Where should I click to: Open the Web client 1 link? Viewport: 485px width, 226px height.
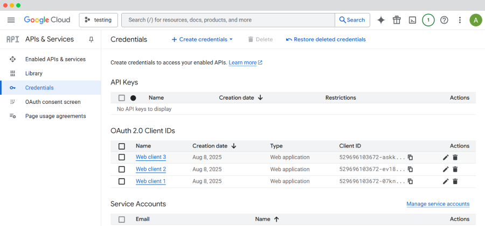tap(151, 181)
